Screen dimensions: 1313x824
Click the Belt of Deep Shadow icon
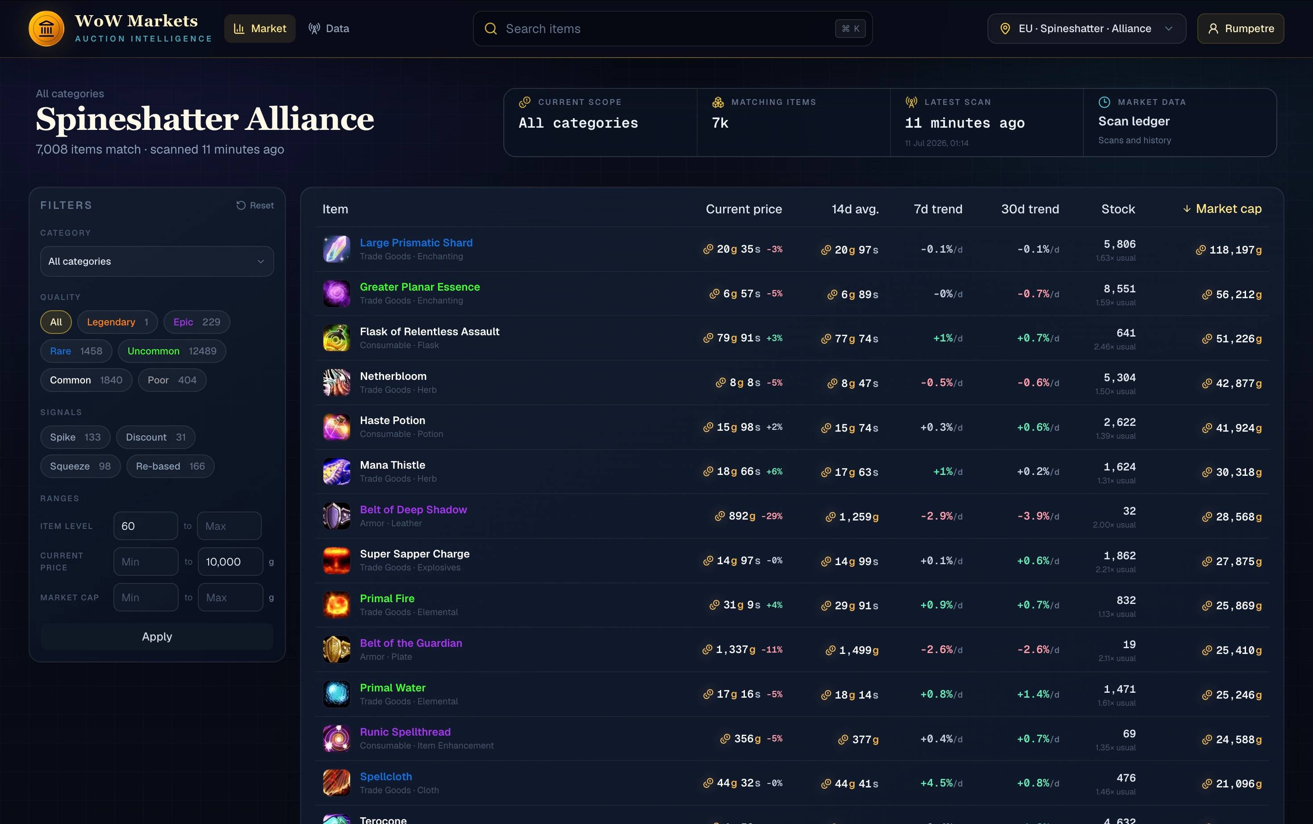click(x=336, y=516)
